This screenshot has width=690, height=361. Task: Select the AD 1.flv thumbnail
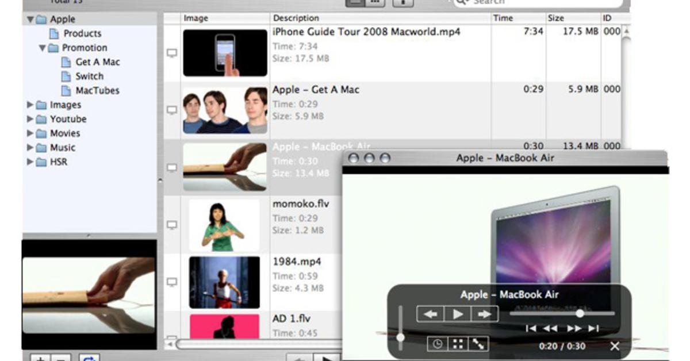coord(225,327)
